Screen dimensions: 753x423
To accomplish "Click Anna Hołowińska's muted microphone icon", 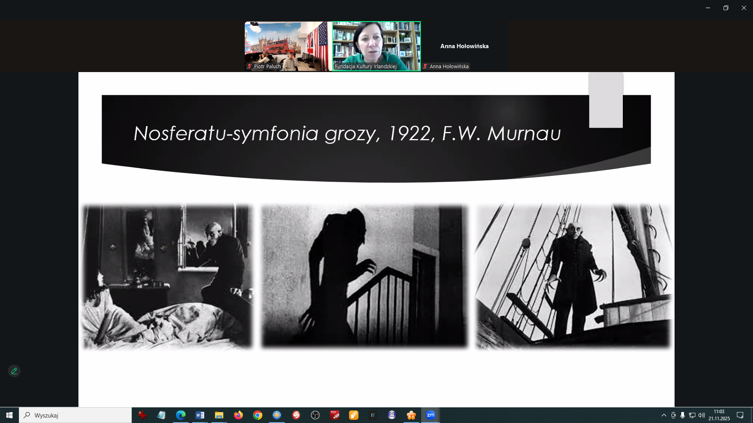I will tap(425, 67).
